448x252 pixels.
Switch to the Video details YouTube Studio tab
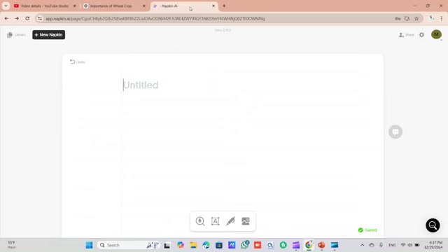click(x=45, y=6)
